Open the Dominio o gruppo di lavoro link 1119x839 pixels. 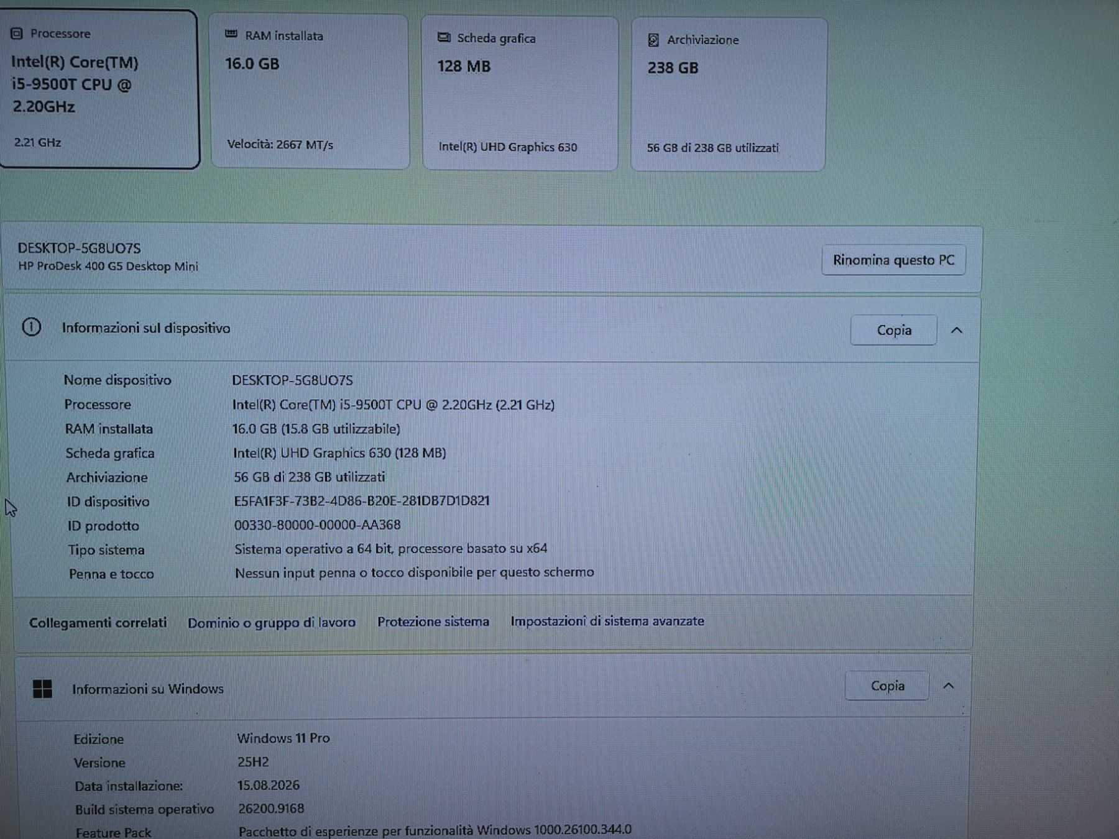(272, 622)
